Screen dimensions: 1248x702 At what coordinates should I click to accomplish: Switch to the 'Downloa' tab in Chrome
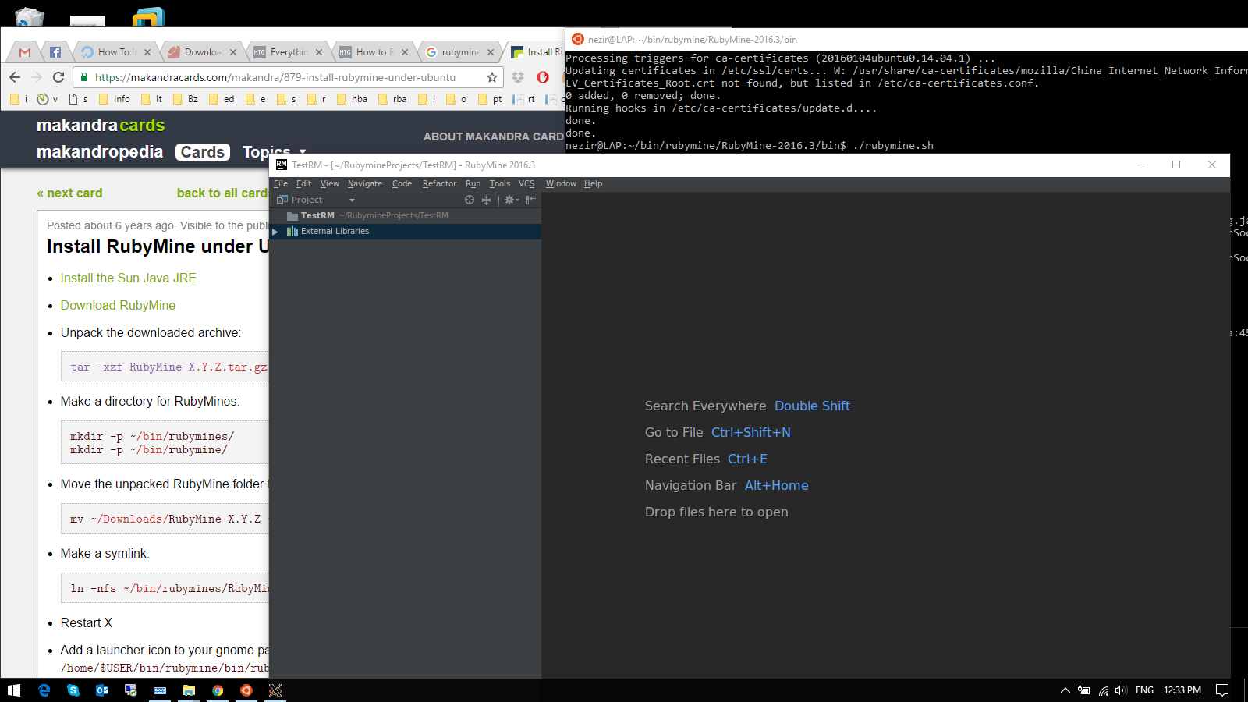click(x=202, y=52)
